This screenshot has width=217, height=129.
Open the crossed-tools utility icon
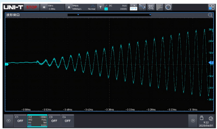[151, 7]
